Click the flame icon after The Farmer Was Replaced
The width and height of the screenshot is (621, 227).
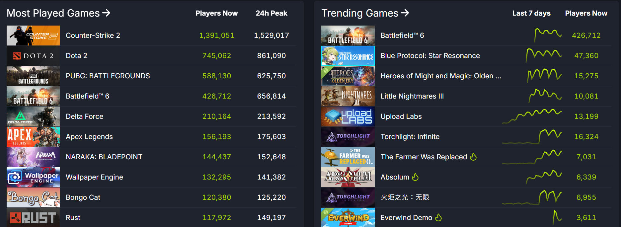point(473,157)
